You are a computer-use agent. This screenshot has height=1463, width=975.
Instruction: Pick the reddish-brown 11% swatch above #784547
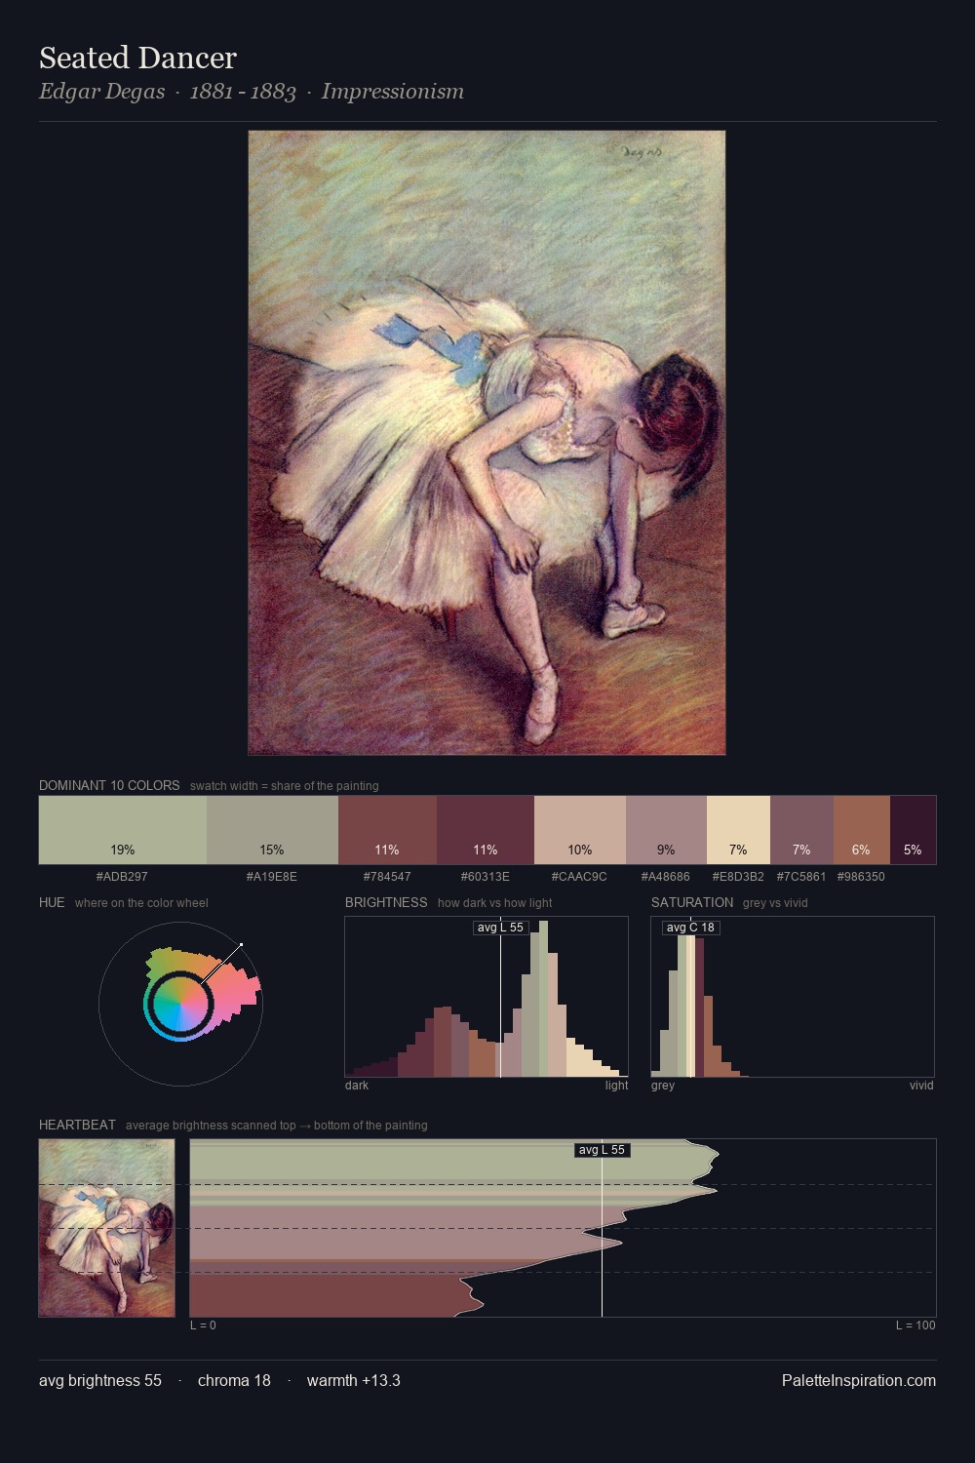(387, 830)
